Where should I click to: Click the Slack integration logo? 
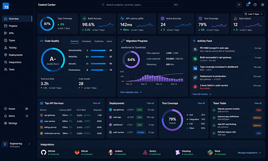(x=210, y=152)
